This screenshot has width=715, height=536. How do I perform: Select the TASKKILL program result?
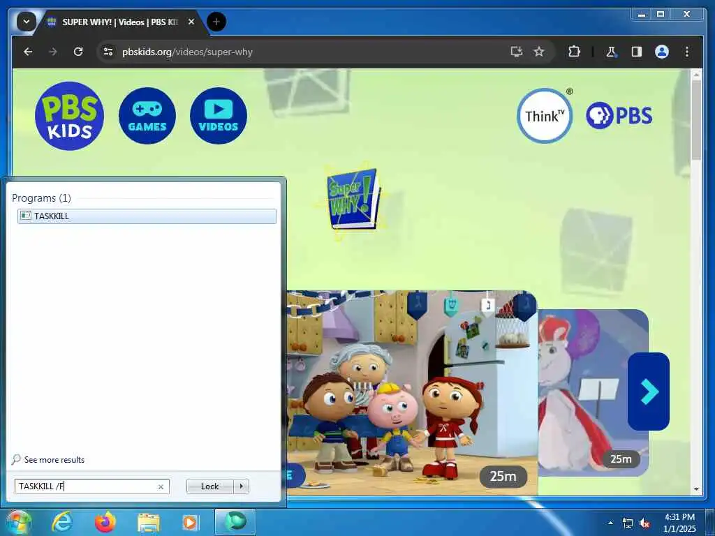click(147, 216)
